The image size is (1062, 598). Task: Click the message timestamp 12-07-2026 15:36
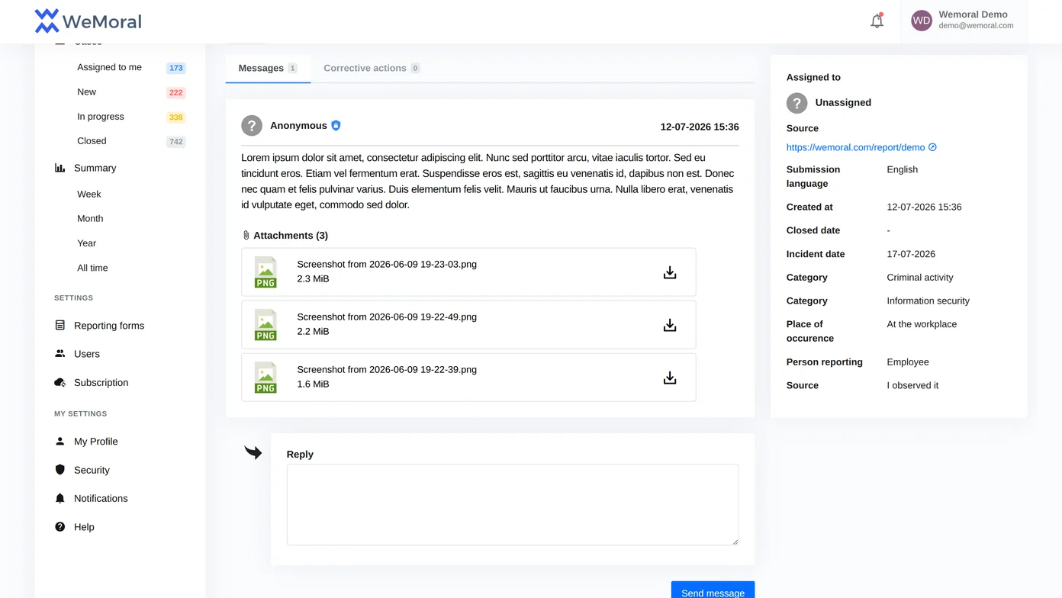(700, 127)
